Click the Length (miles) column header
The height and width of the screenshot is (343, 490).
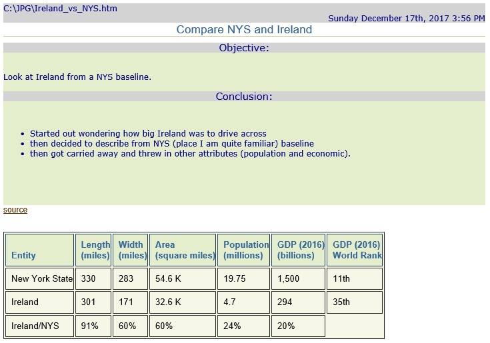click(x=93, y=250)
